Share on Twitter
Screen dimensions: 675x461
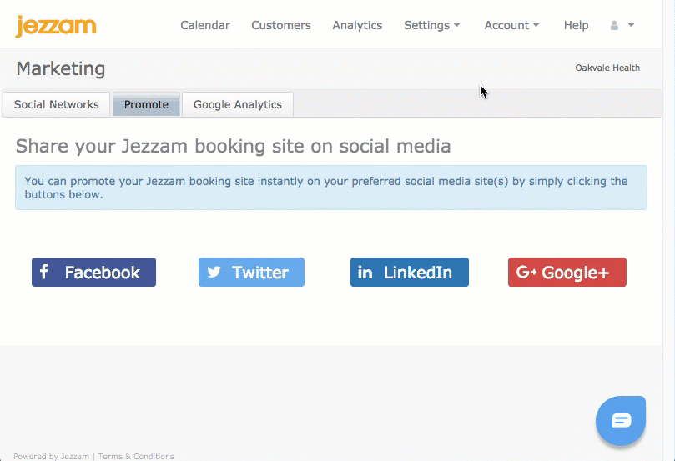click(251, 273)
